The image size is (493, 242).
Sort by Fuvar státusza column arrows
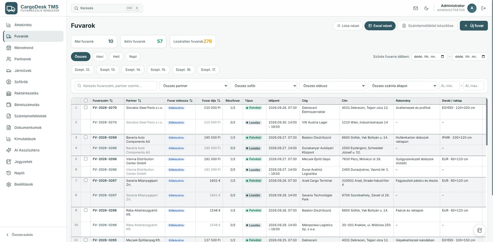click(x=191, y=101)
